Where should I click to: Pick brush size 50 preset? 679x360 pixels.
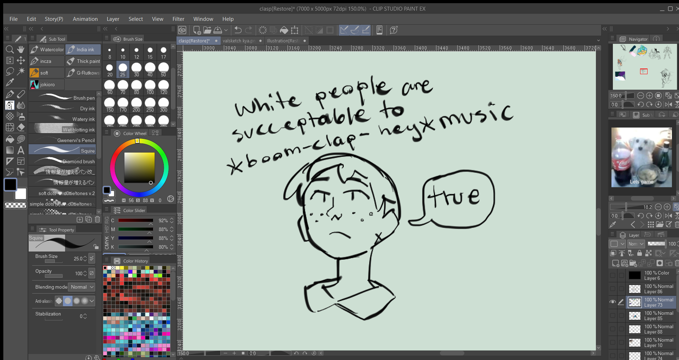163,69
